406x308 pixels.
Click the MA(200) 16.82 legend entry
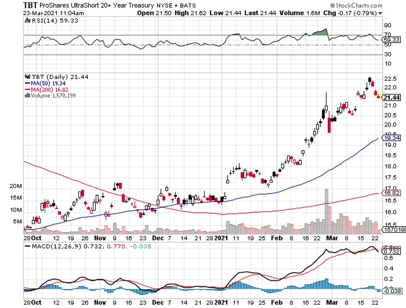[x=46, y=90]
